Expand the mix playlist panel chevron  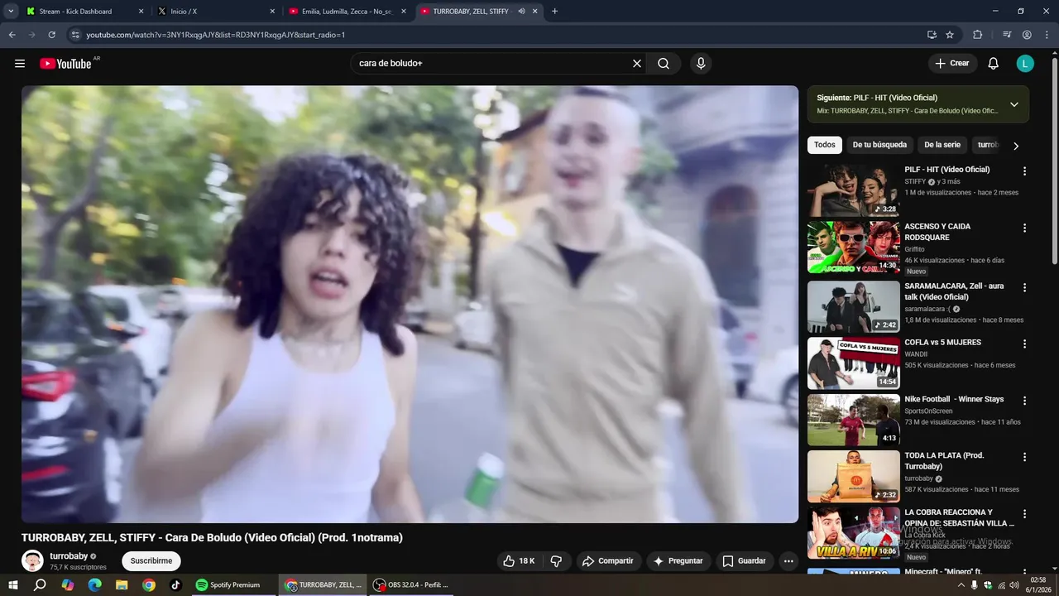[x=1014, y=104]
